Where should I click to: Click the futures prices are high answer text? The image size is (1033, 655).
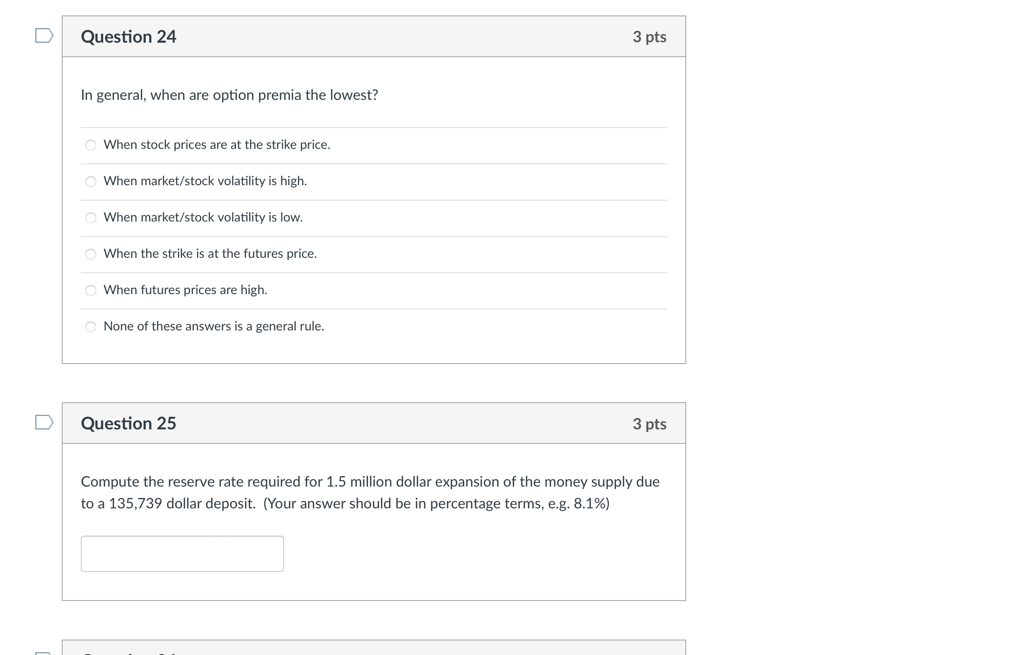pos(185,290)
